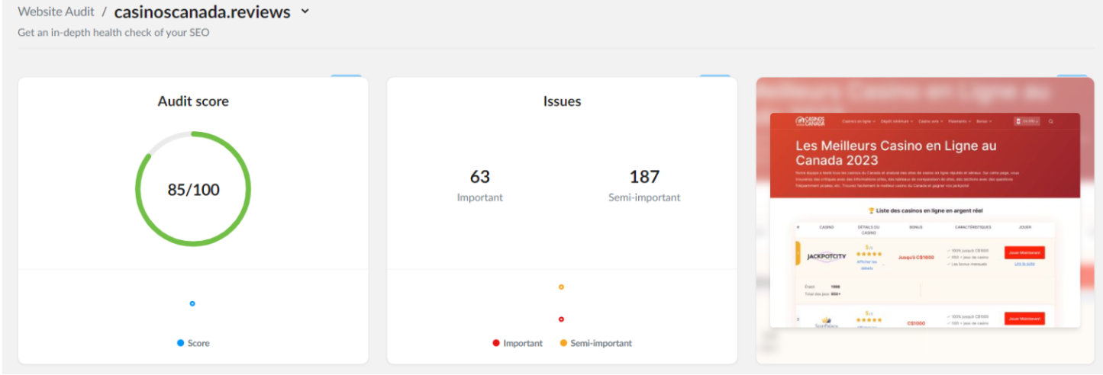
Task: Click the blue score data point
Action: tap(192, 303)
